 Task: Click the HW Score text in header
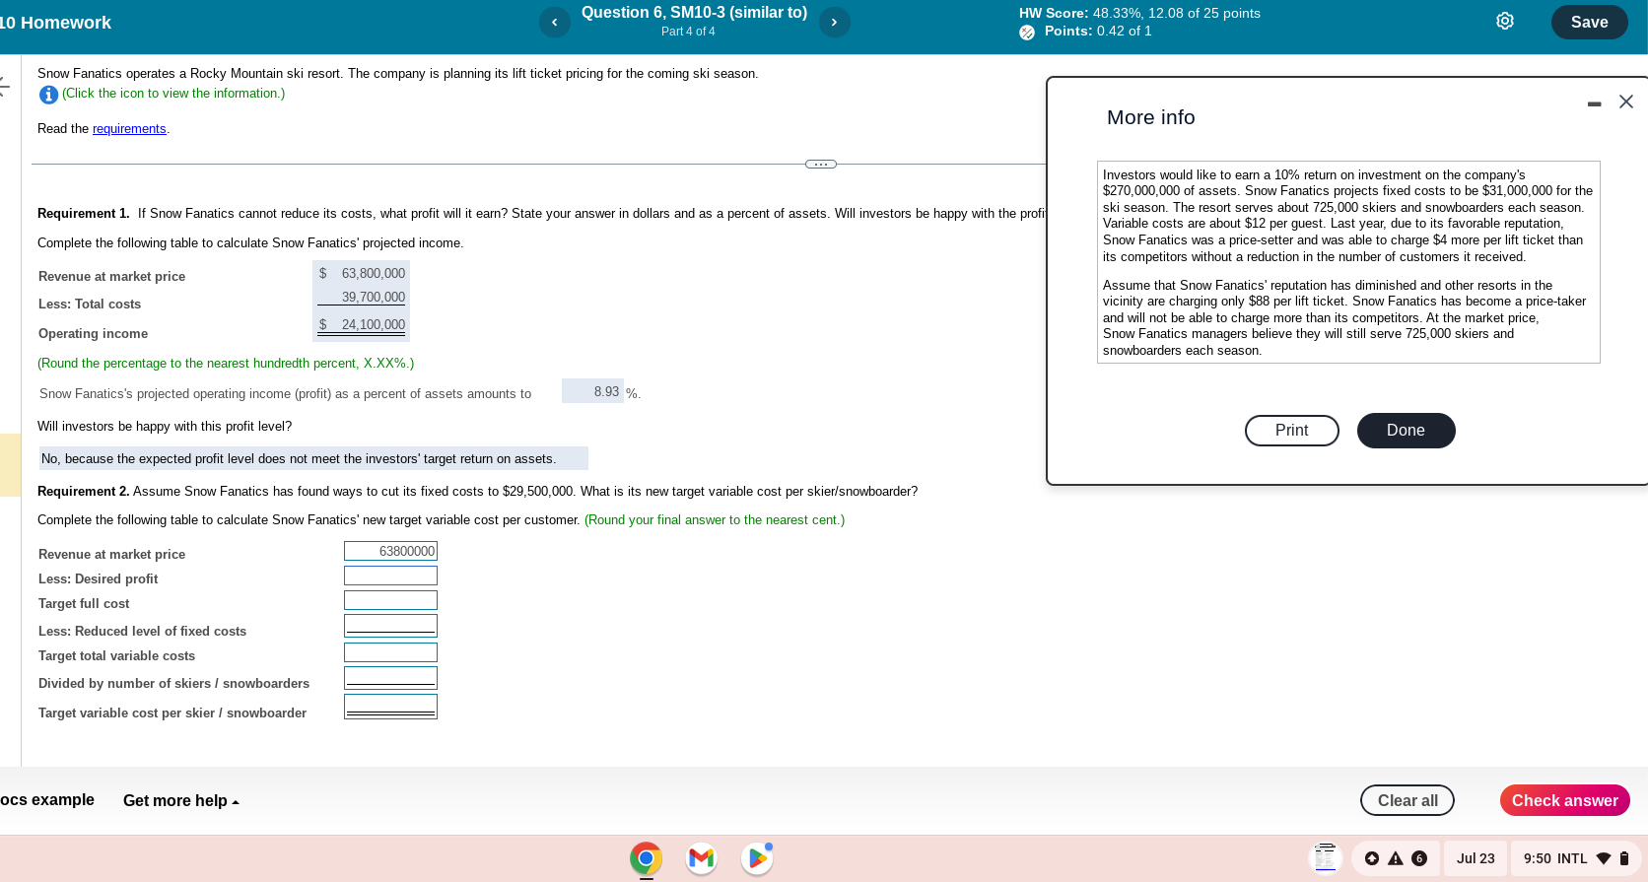(1139, 13)
